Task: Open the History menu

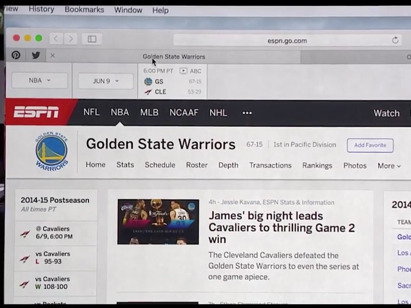Action: click(x=41, y=9)
